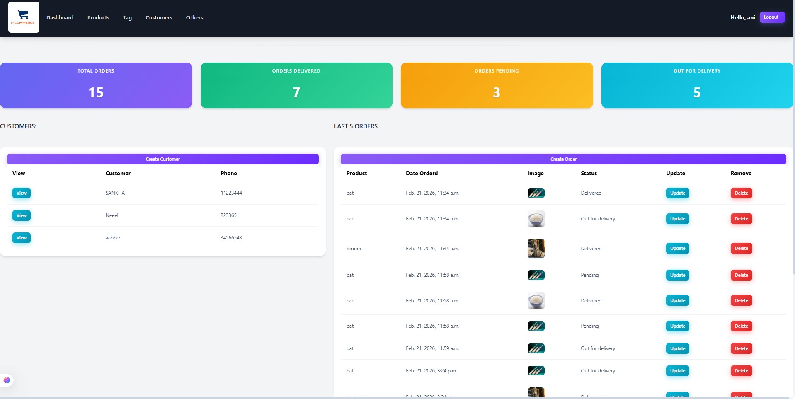Update the broom order at 11:34 a.m.
The width and height of the screenshot is (795, 399).
tap(677, 248)
